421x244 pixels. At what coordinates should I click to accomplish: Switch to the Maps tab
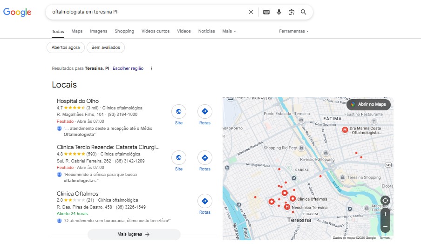(77, 31)
